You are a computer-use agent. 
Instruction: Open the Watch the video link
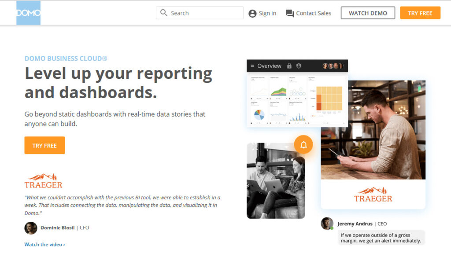click(44, 244)
